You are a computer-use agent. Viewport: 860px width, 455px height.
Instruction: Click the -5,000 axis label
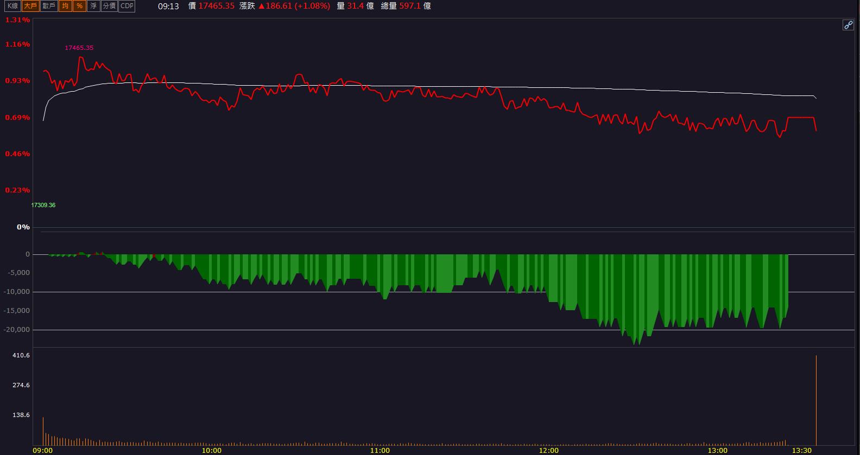[19, 273]
